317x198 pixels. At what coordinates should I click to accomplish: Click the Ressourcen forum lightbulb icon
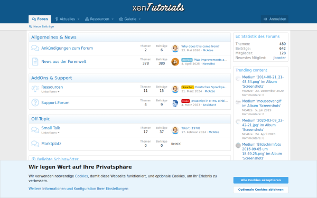coord(35,89)
